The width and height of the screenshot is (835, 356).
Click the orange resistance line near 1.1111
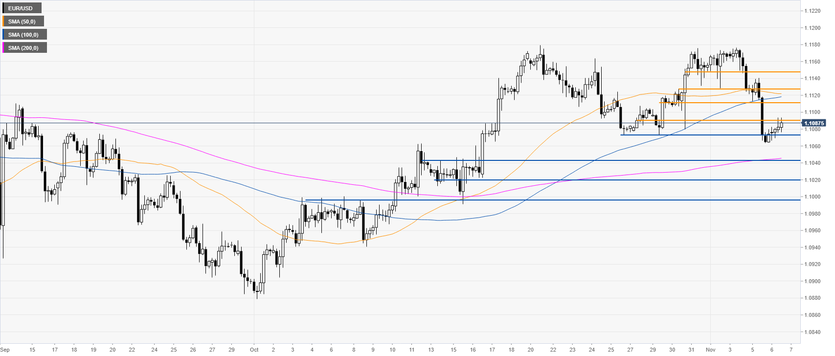coord(730,103)
